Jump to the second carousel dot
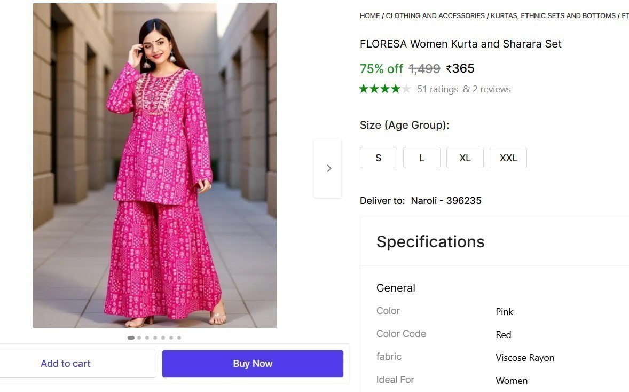The width and height of the screenshot is (629, 392). click(139, 338)
